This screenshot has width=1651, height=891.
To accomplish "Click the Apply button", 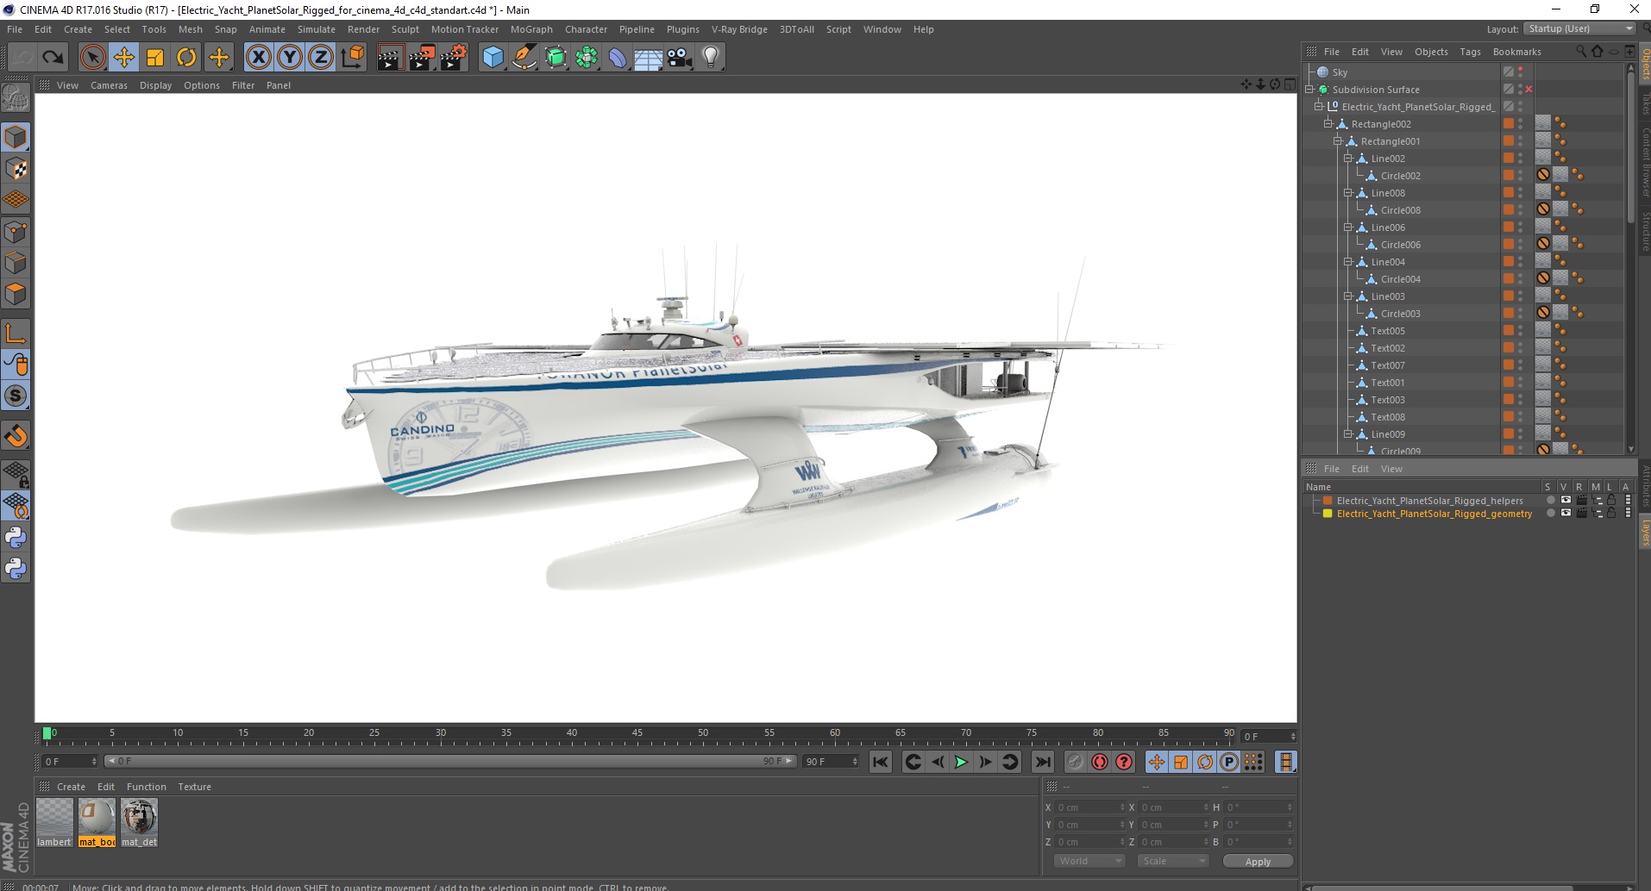I will point(1258,862).
